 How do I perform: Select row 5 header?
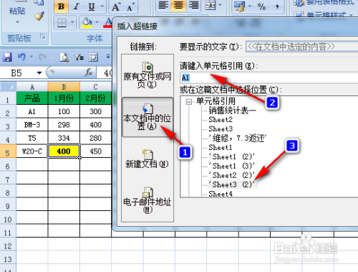coord(8,151)
